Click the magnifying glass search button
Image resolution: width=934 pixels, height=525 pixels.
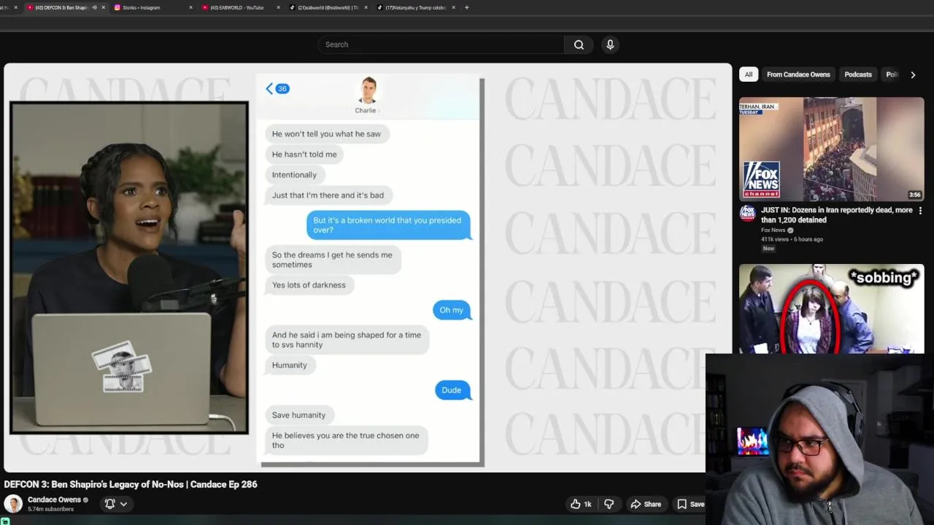[x=579, y=44]
